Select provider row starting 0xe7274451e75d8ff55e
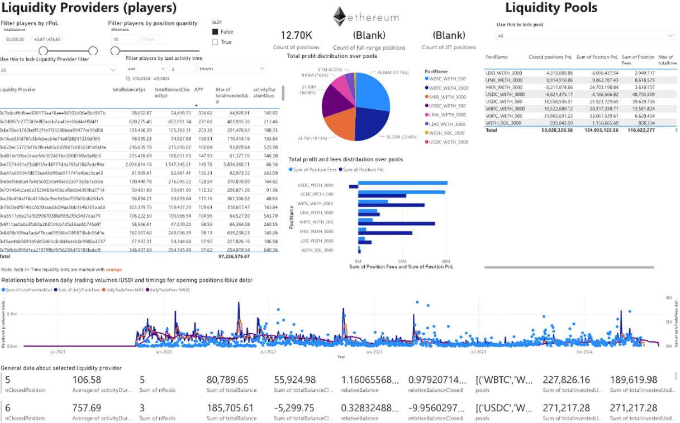 tap(140, 164)
